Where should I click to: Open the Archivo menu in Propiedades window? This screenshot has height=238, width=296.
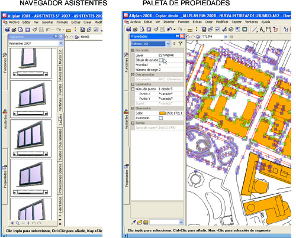(x=136, y=22)
